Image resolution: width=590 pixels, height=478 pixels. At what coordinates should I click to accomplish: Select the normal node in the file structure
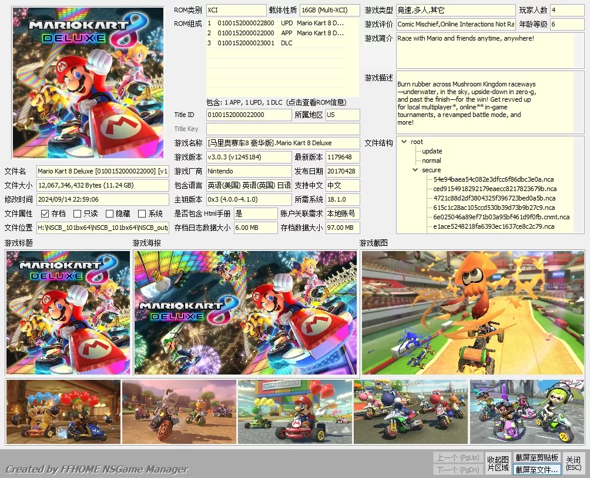(431, 161)
